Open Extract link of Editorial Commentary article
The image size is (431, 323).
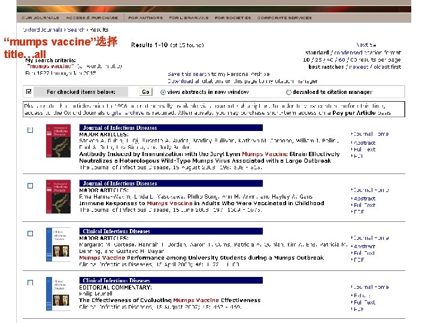(x=362, y=295)
